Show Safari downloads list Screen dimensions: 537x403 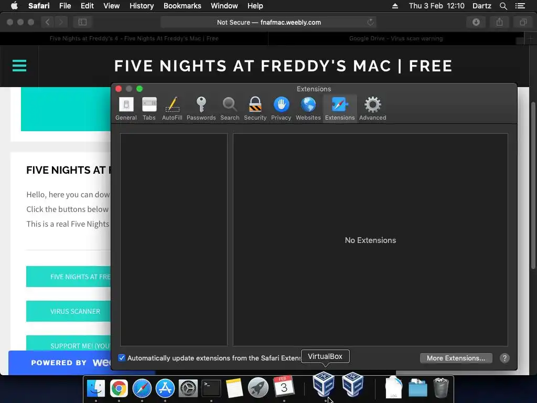coord(476,22)
